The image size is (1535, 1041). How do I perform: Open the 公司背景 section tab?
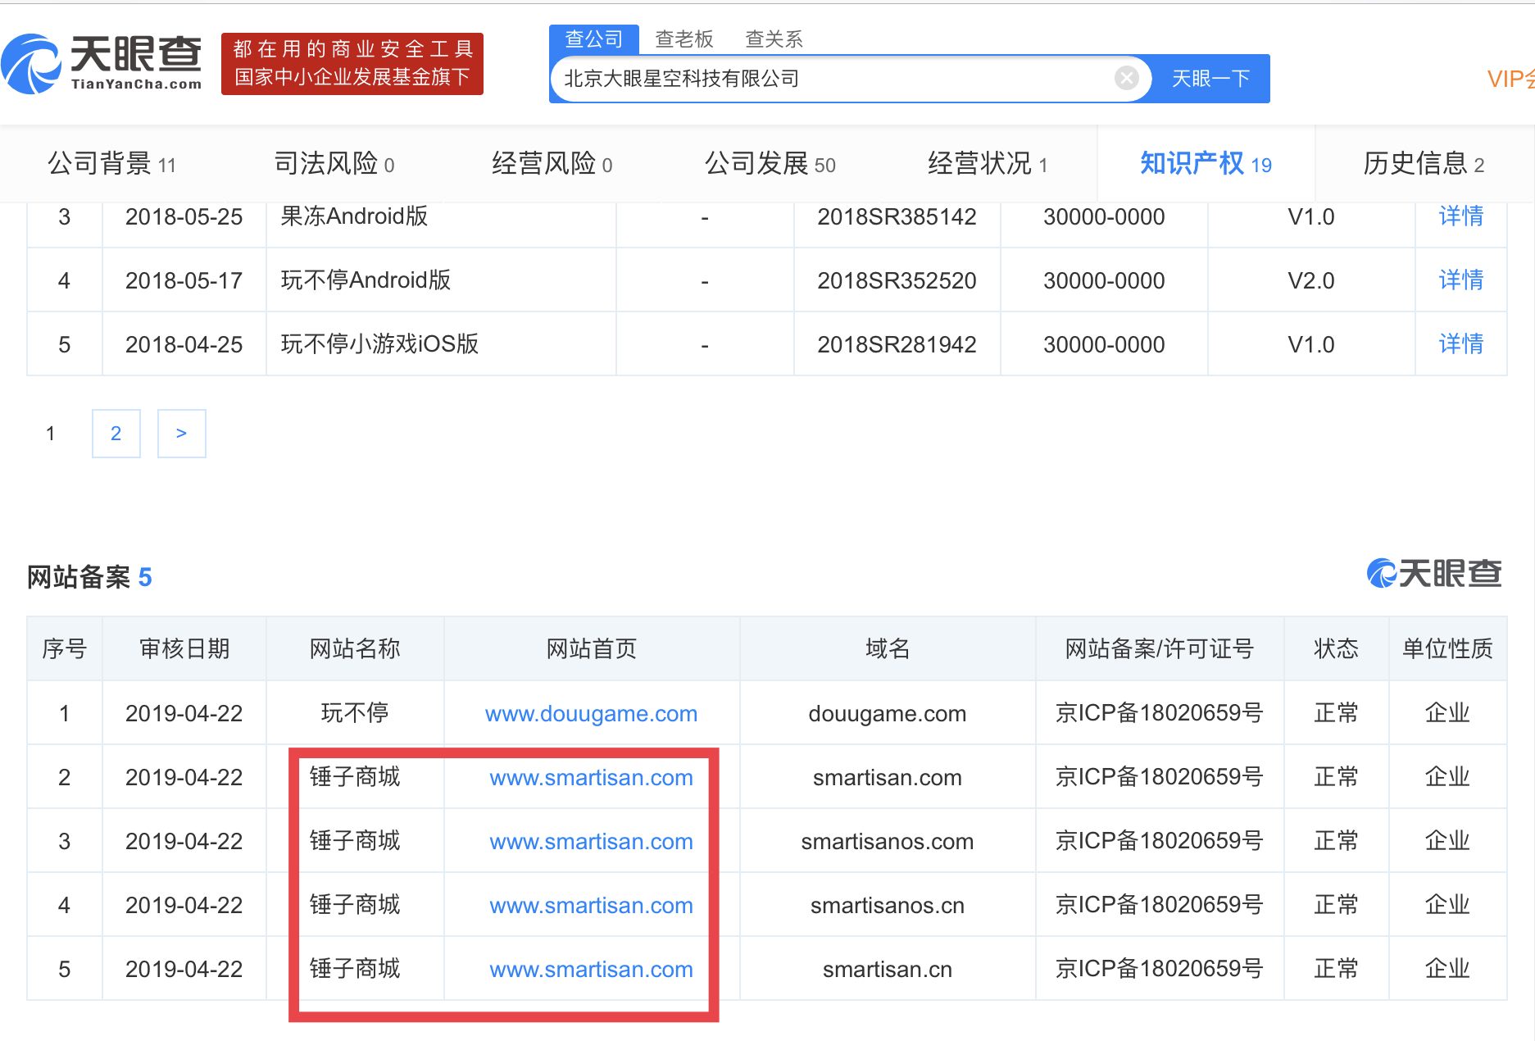point(111,164)
